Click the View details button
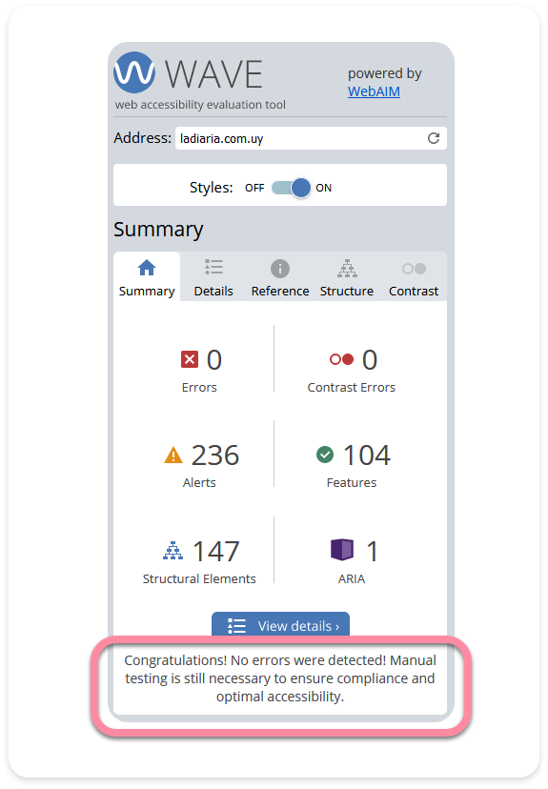This screenshot has width=548, height=789. (280, 624)
